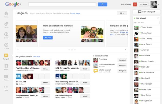The width and height of the screenshot is (162, 104).
Task: Open chat with Bob Meese
Action: coord(147,56)
